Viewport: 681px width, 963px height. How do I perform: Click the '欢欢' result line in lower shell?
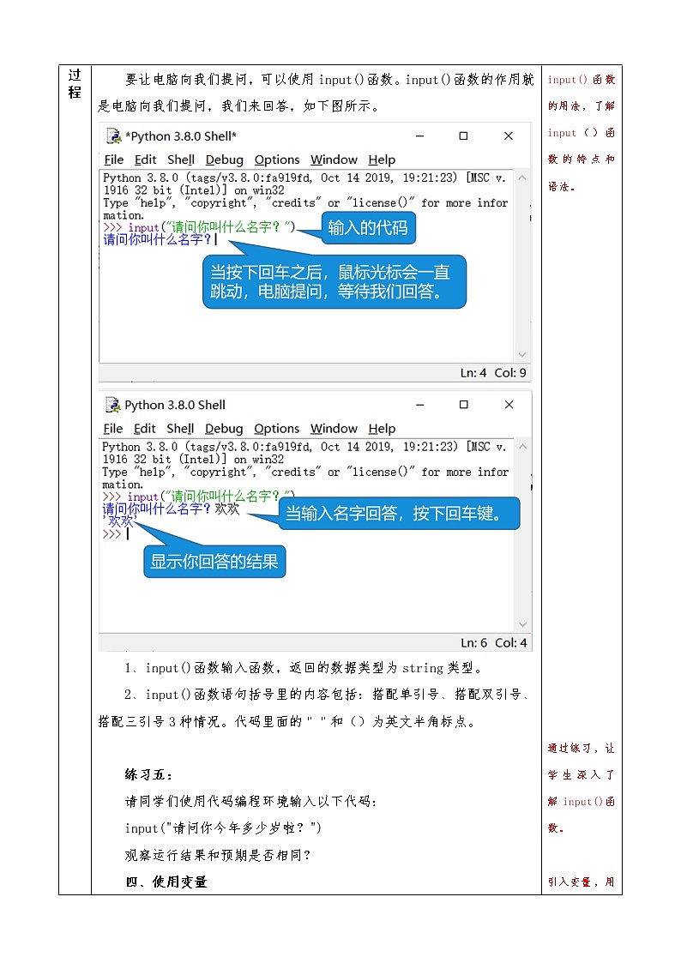point(120,521)
